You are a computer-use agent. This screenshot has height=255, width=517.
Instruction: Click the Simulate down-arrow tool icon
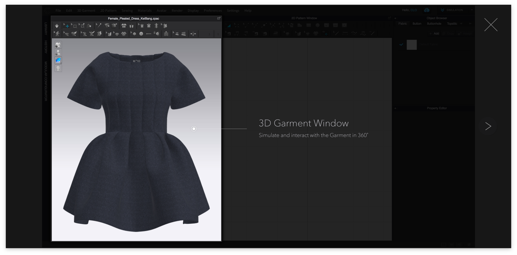point(57,26)
